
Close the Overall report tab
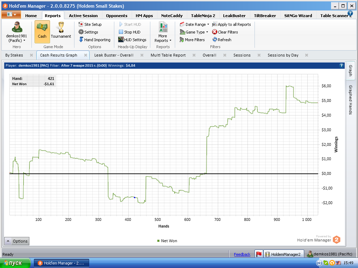225,55
